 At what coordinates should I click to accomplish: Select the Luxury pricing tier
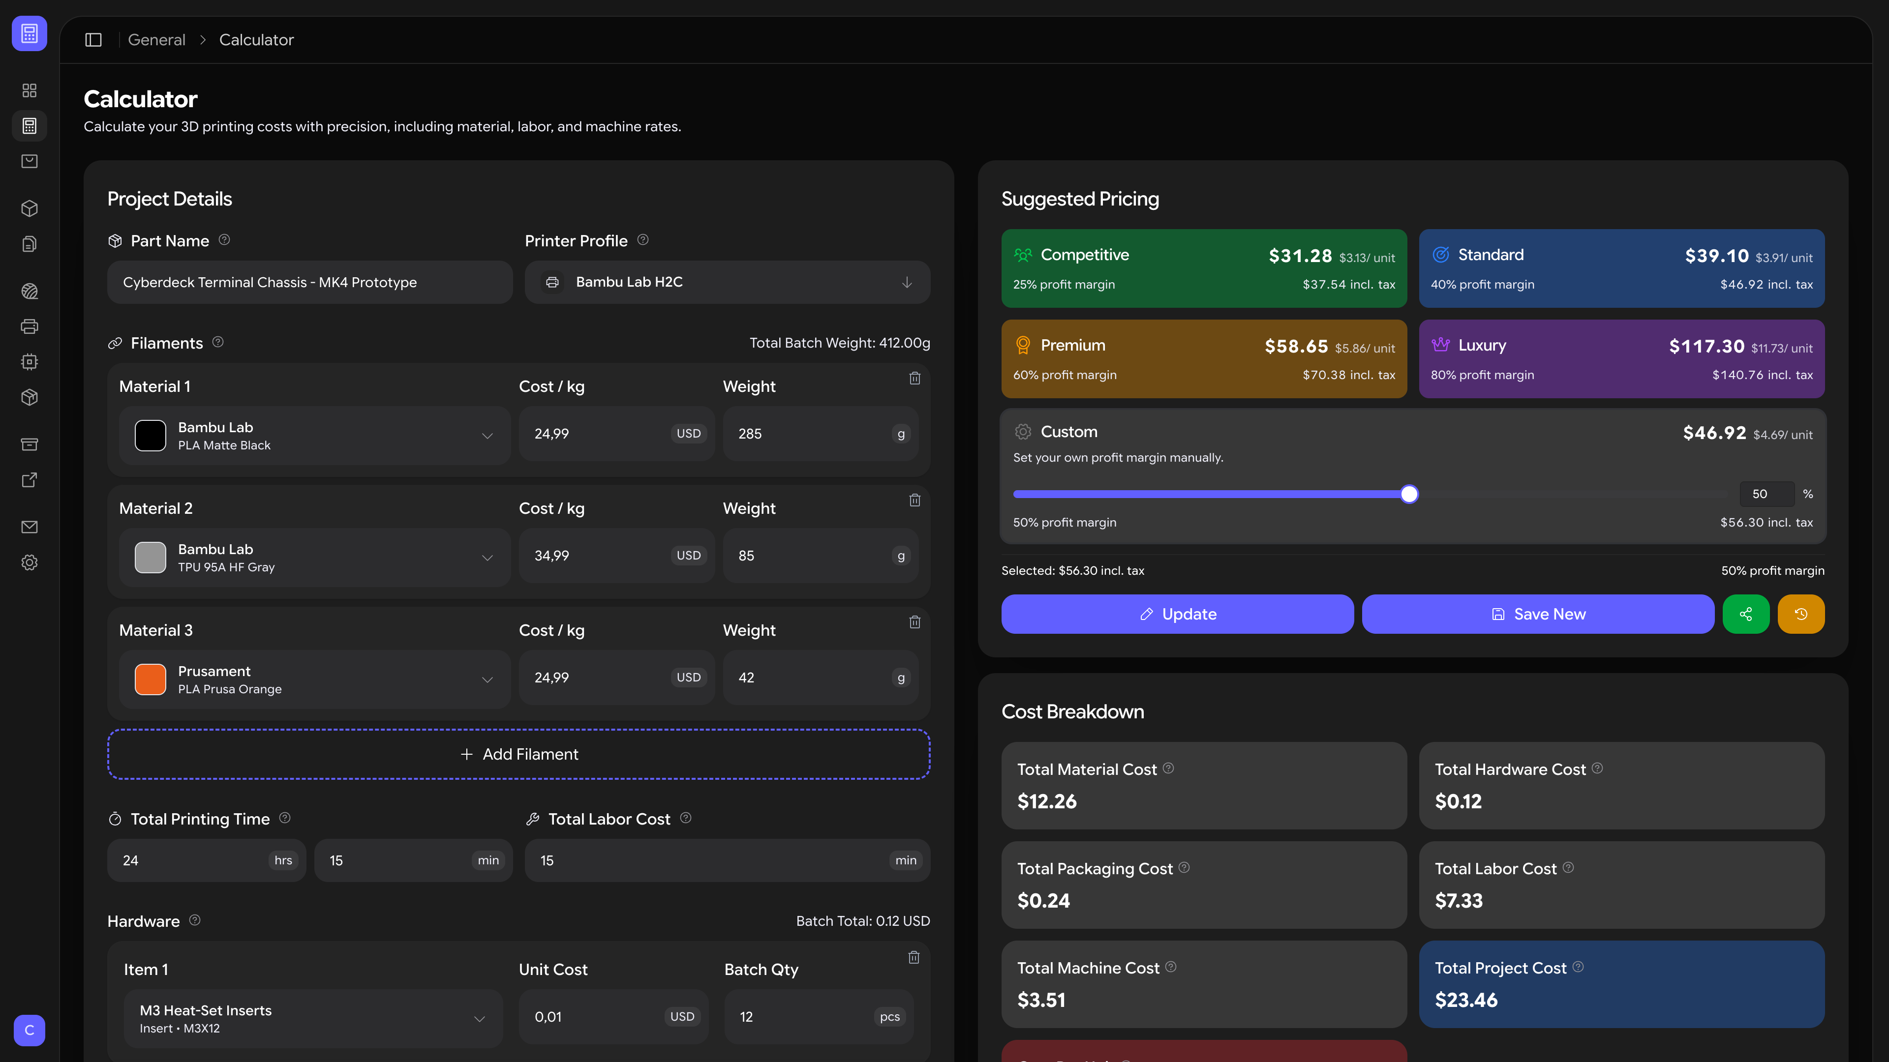pyautogui.click(x=1621, y=358)
